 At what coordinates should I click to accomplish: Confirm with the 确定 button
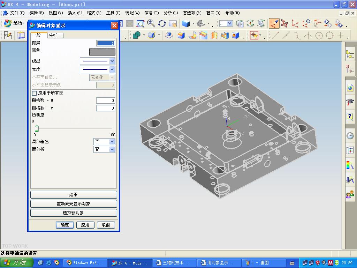coord(64,225)
